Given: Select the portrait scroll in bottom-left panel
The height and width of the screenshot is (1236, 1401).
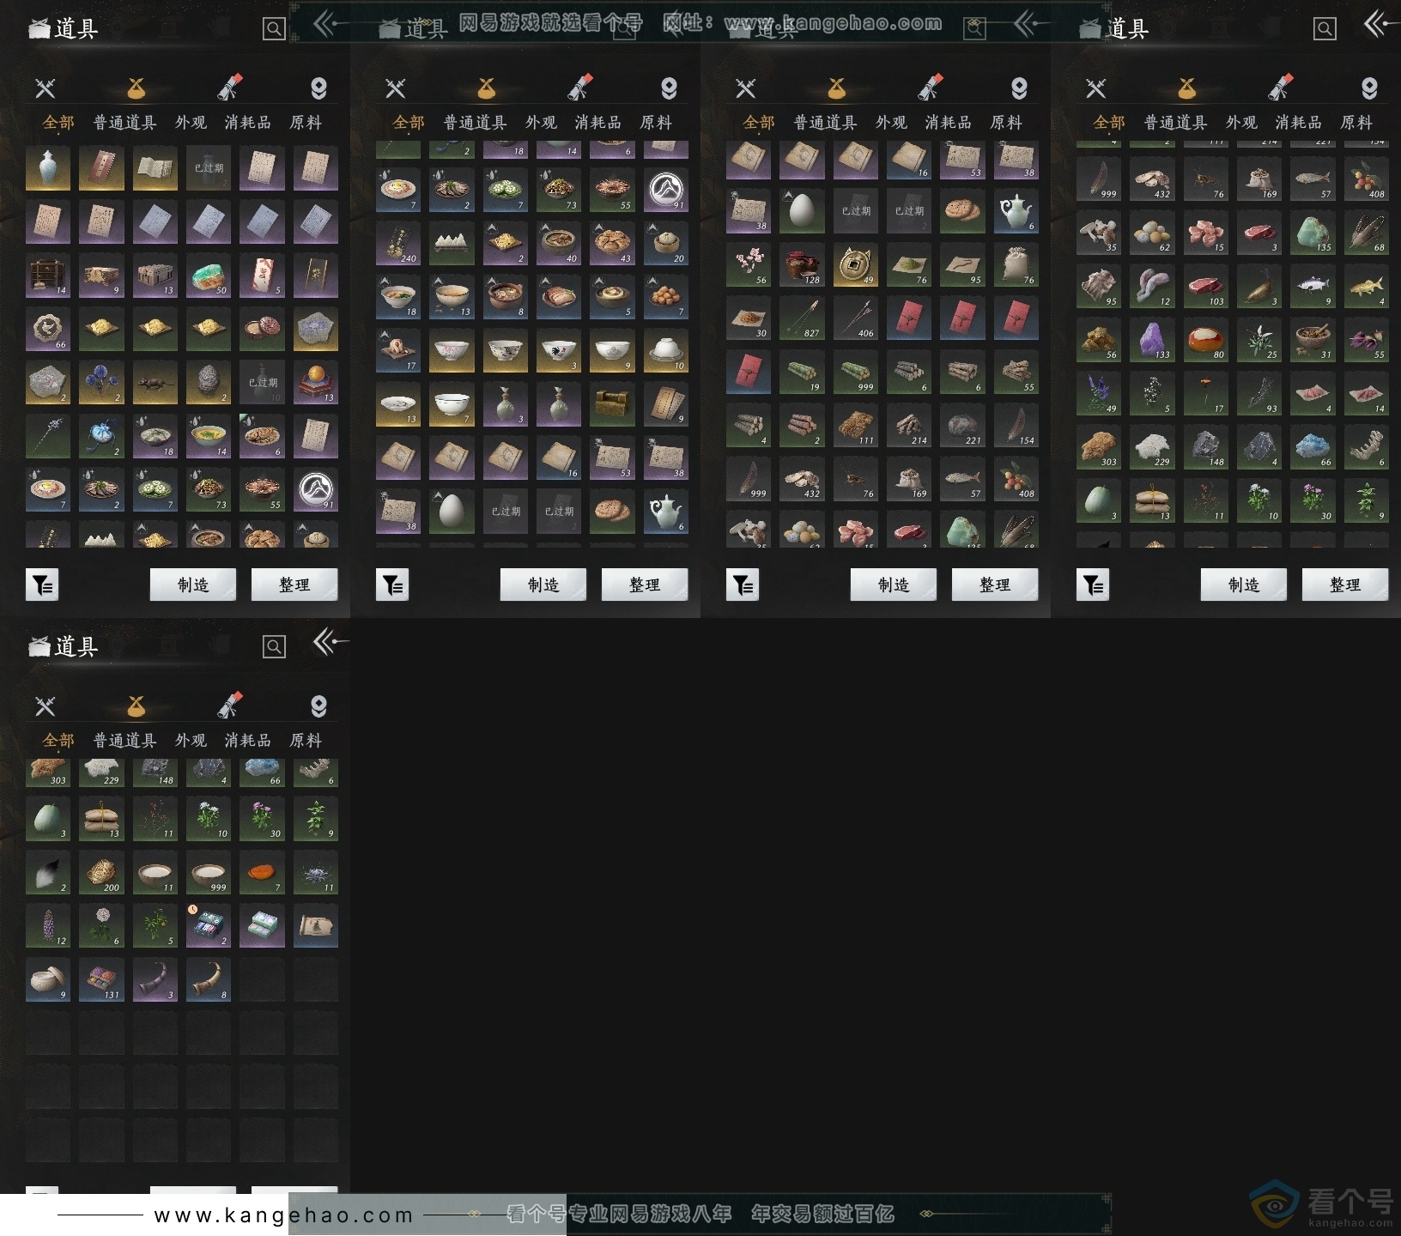Looking at the screenshot, I should 316,926.
